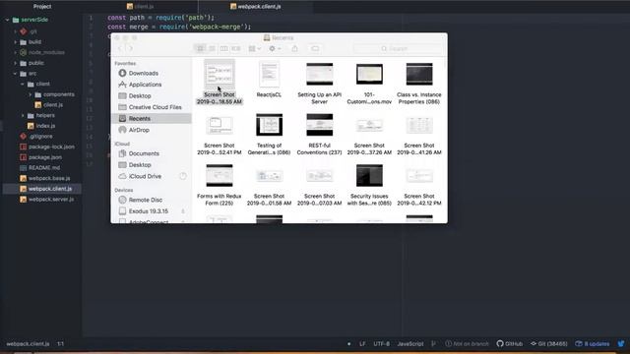Switch to webpack.client.js editor tab
Image resolution: width=630 pixels, height=354 pixels.
click(x=256, y=7)
